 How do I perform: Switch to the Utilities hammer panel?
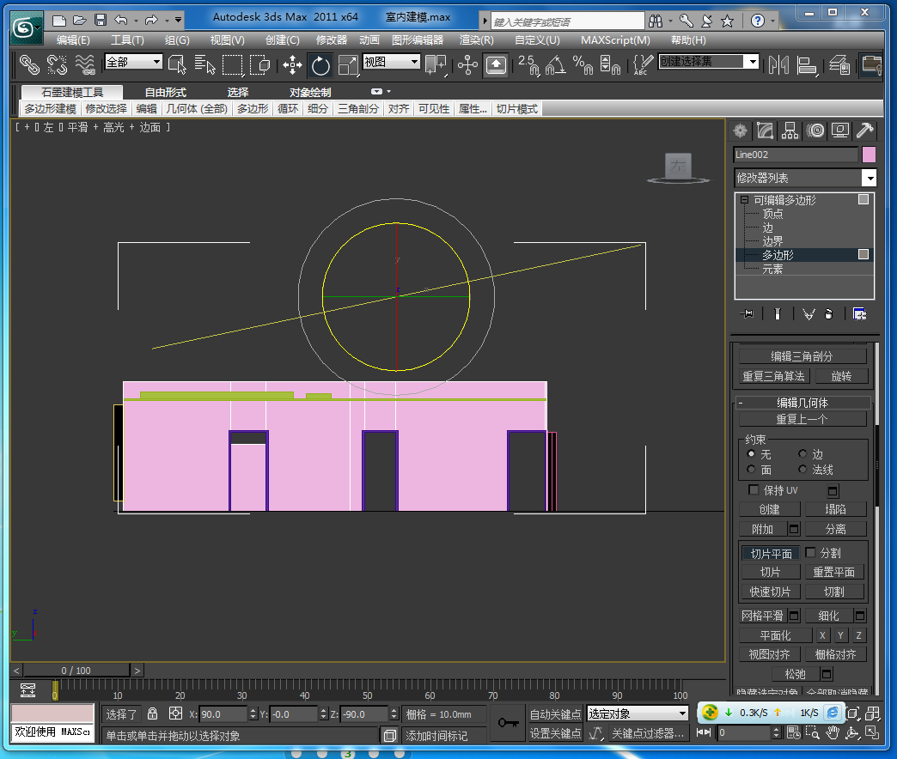pos(864,131)
